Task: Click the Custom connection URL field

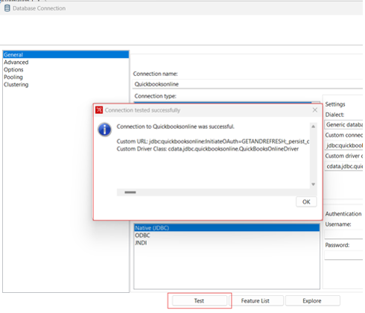Action: click(344, 145)
